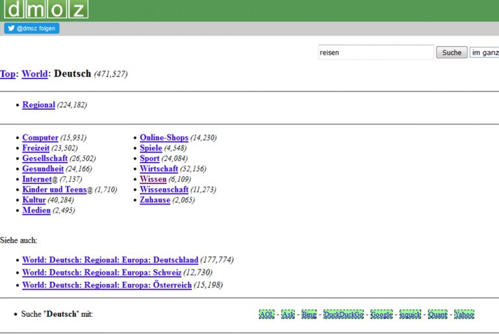The height and width of the screenshot is (335, 499).
Task: Open the Computer category
Action: click(40, 138)
